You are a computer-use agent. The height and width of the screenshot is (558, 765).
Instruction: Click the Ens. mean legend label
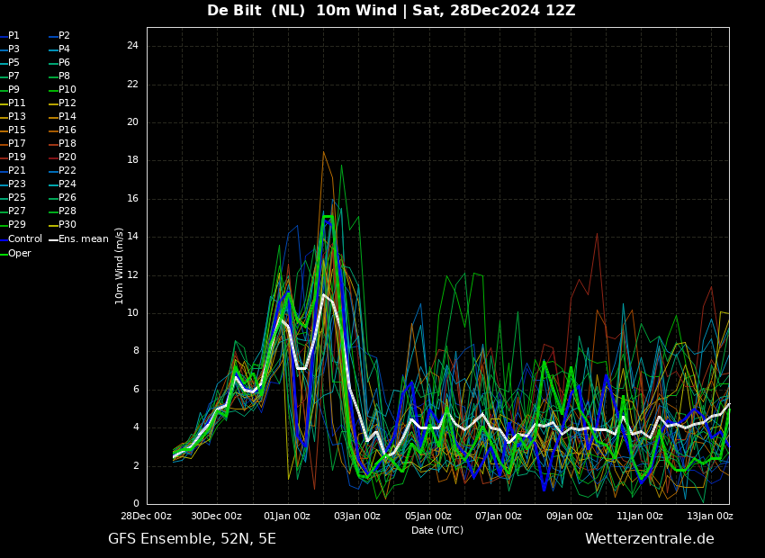point(83,239)
